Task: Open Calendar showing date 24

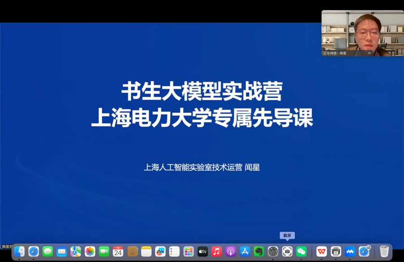Action: (118, 252)
